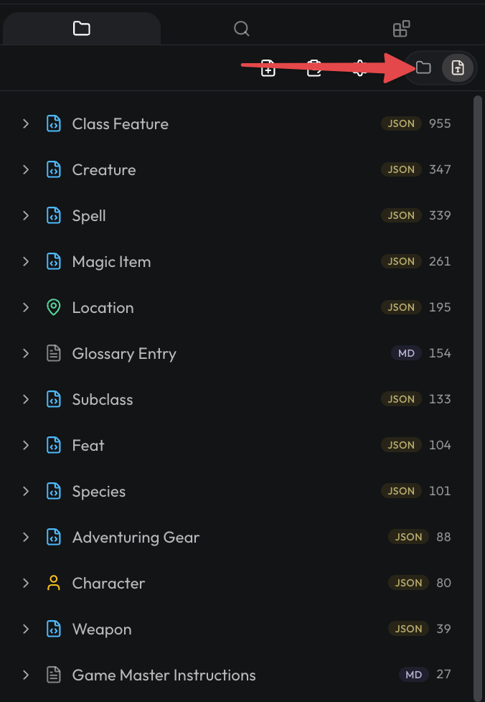Screen dimensions: 485x702
Task: Click the Location pin icon
Action: (54, 307)
